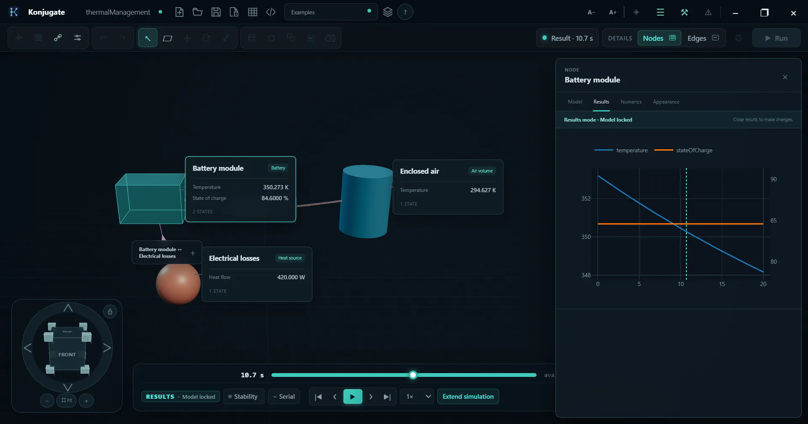
Task: Click the connect nodes tool icon
Action: tap(58, 38)
